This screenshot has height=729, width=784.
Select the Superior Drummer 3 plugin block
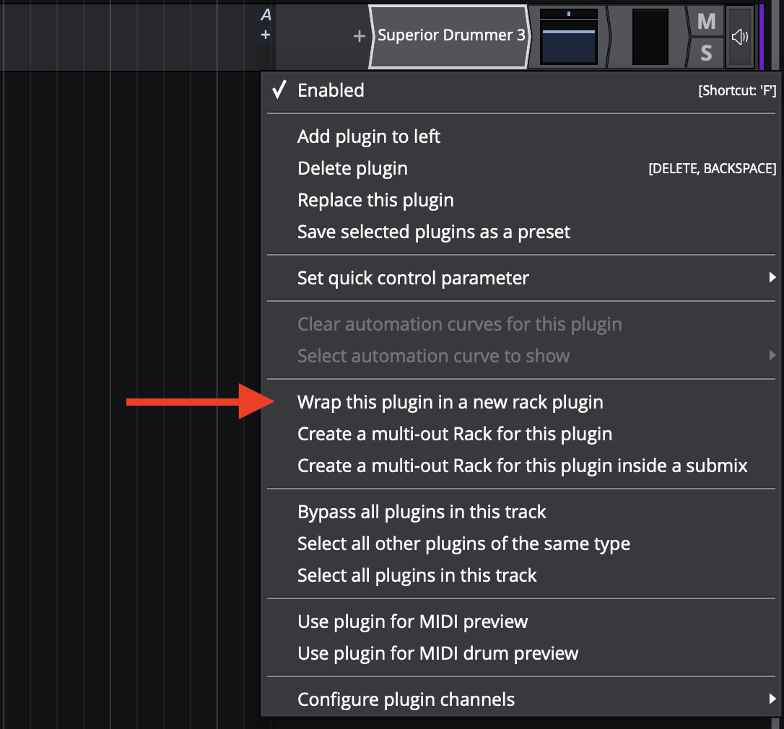(450, 36)
